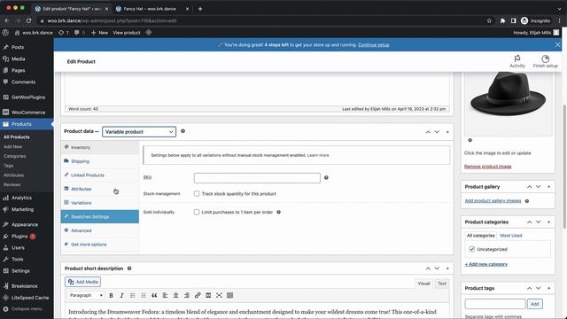Viewport: 567px width, 319px height.
Task: Bookmark this page with the star icon
Action: (x=489, y=20)
